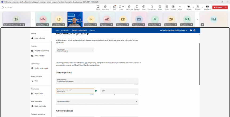
Task: Open meeting Notatki
Action: (x=160, y=7)
